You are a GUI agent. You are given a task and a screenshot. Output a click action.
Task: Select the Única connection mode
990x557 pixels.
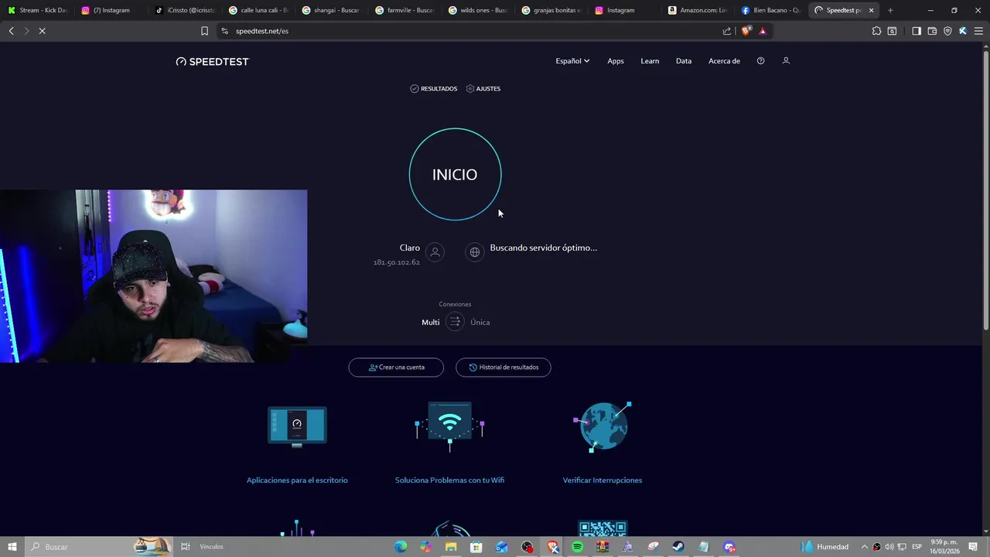480,323
